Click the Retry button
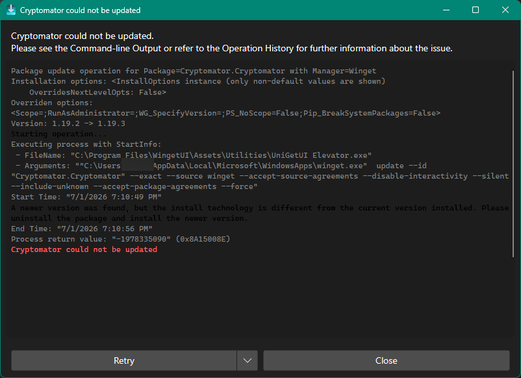Image resolution: width=521 pixels, height=378 pixels. coord(123,360)
